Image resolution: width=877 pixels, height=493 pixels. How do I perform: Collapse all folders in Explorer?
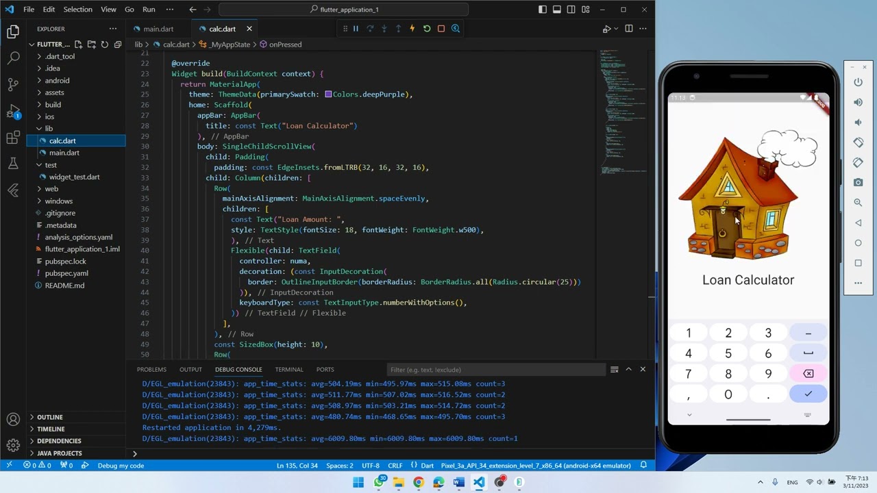click(118, 45)
